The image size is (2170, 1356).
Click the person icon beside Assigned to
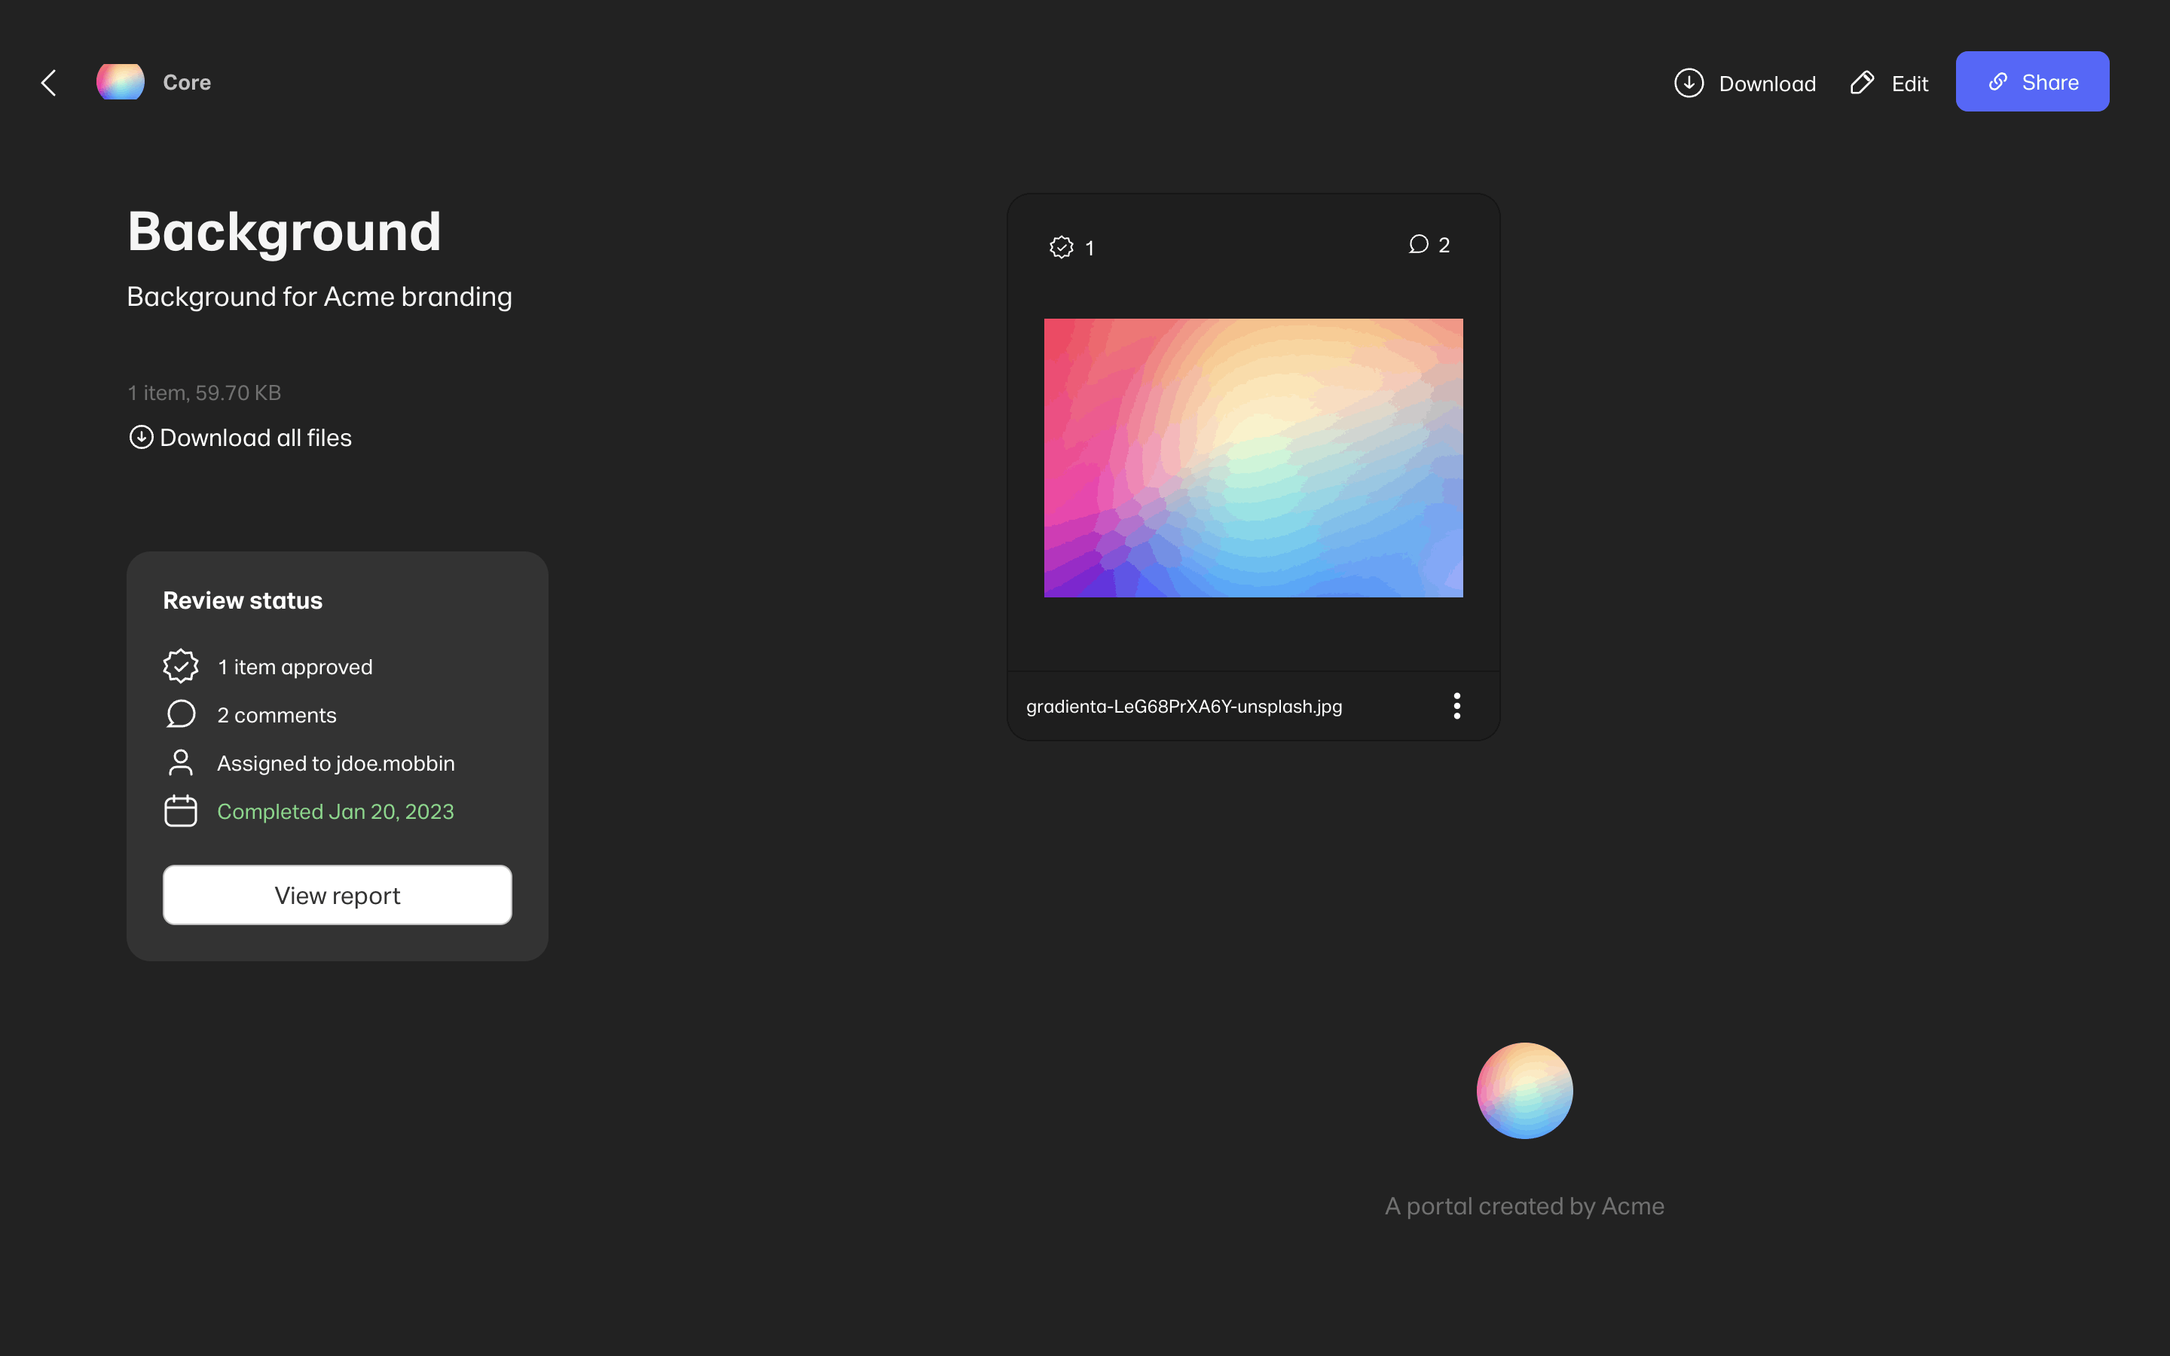(x=180, y=762)
